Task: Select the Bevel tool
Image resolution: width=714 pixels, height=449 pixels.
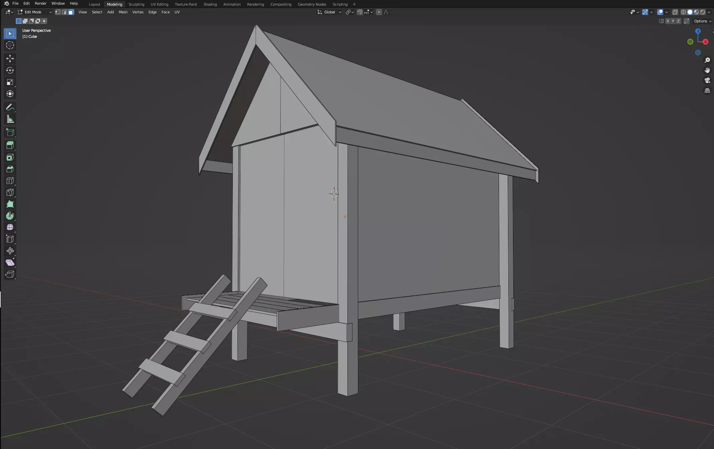Action: click(x=10, y=169)
